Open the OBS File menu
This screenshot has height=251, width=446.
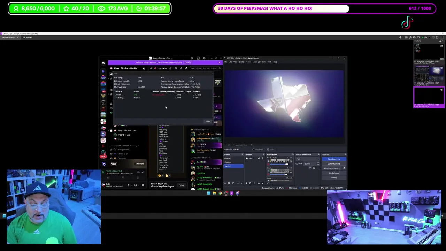(x=225, y=62)
